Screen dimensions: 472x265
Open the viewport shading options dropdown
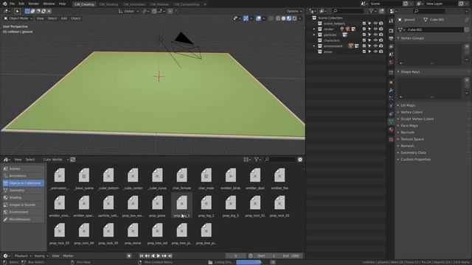point(300,18)
